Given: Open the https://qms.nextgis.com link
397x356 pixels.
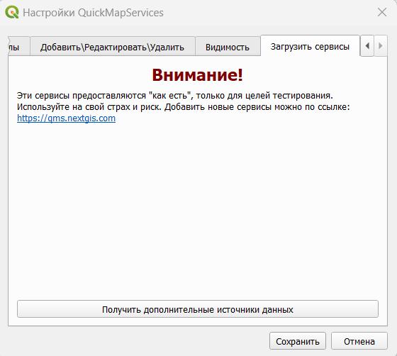Looking at the screenshot, I should tap(67, 118).
